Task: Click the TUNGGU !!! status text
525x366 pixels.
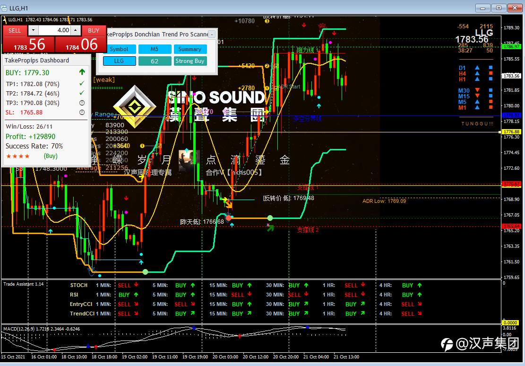Action: pos(477,124)
